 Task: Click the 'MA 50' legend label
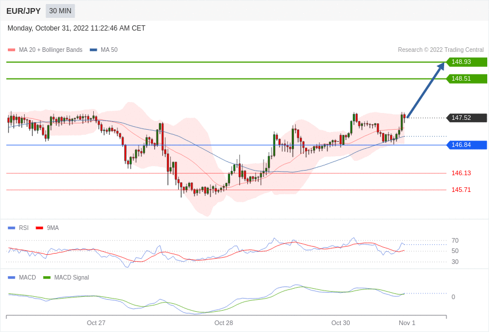(109, 50)
